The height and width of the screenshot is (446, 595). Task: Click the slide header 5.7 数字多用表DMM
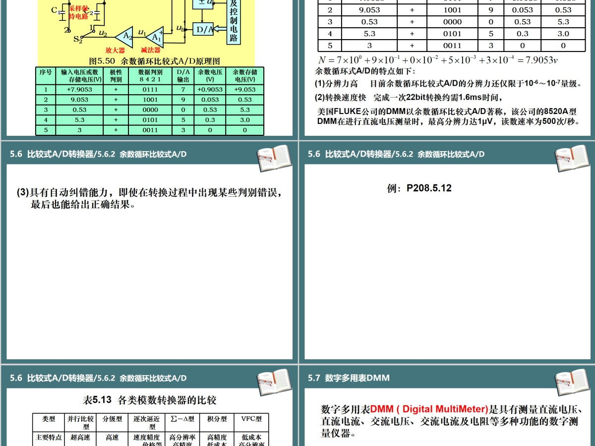349,378
